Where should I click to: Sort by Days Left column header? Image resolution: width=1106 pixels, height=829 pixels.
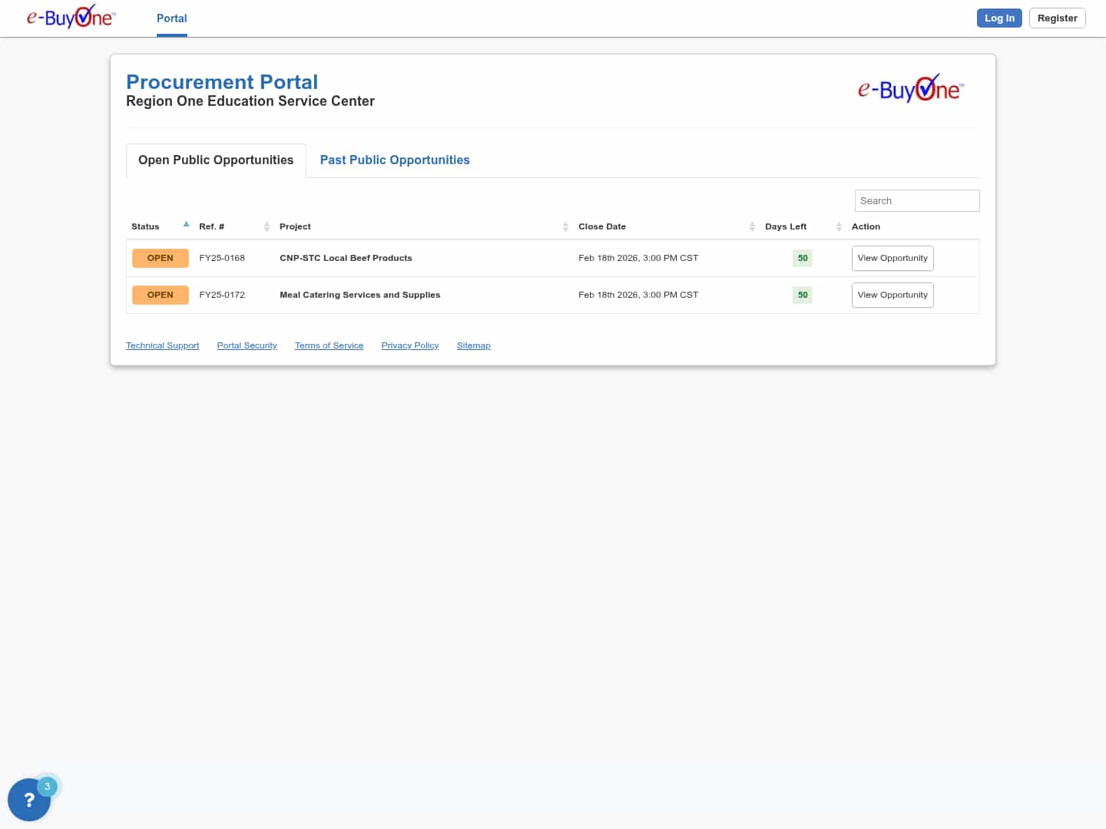[x=786, y=227]
